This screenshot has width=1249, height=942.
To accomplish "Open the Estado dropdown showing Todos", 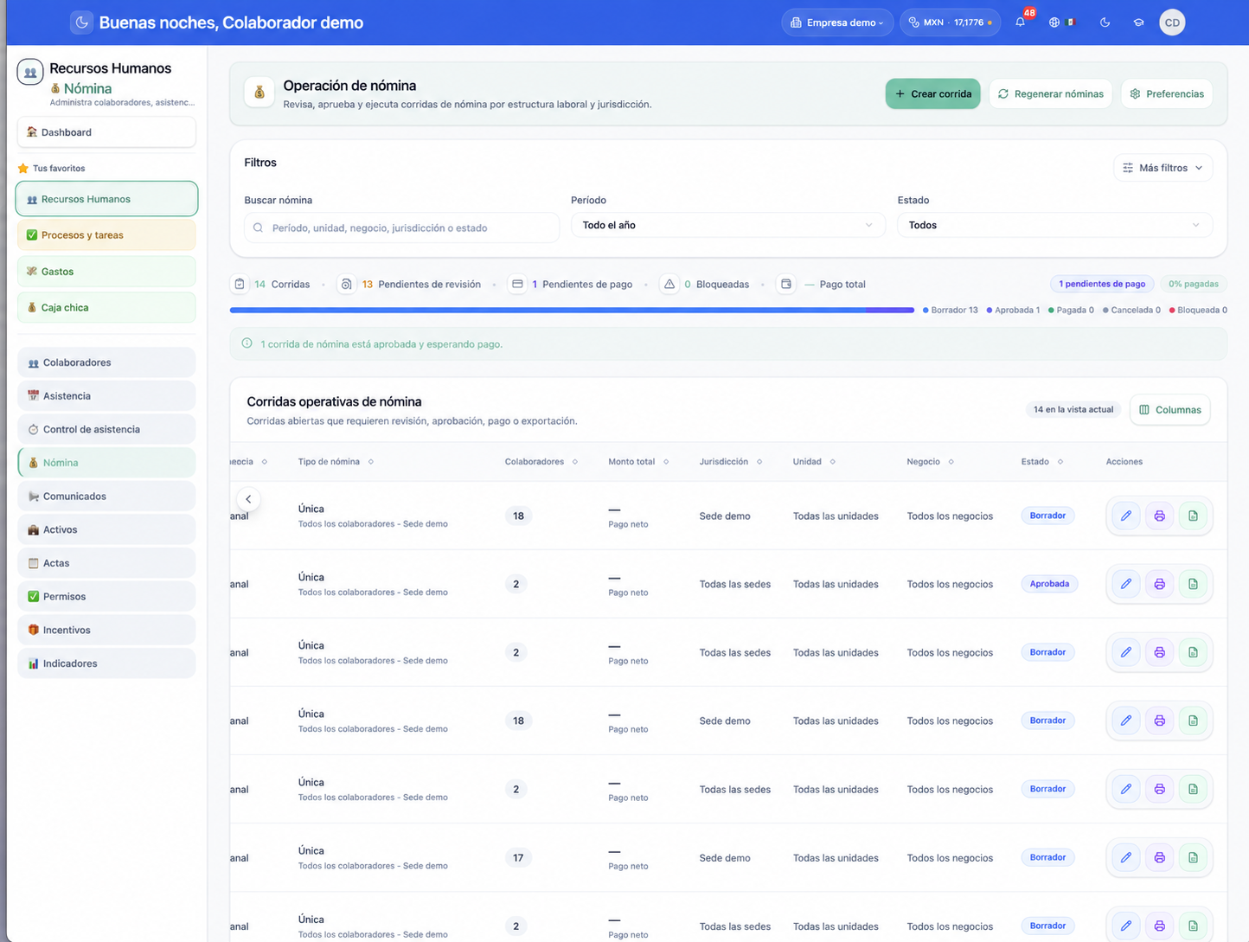I will click(1054, 225).
